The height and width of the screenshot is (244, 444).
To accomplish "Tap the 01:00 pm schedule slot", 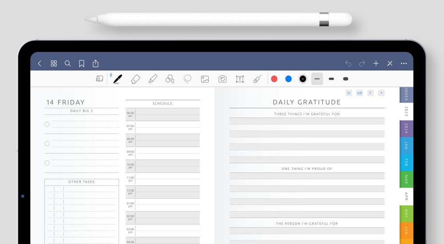I will [163, 205].
